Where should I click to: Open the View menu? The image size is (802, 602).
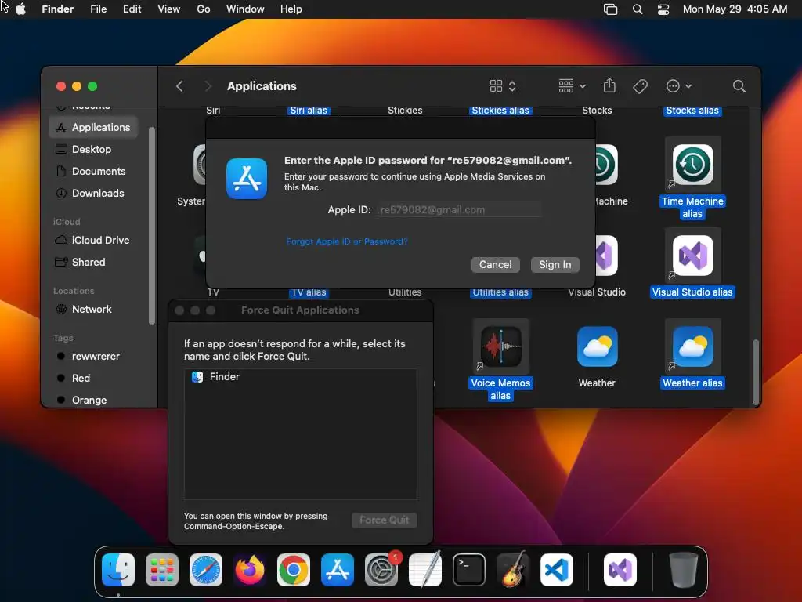point(169,9)
